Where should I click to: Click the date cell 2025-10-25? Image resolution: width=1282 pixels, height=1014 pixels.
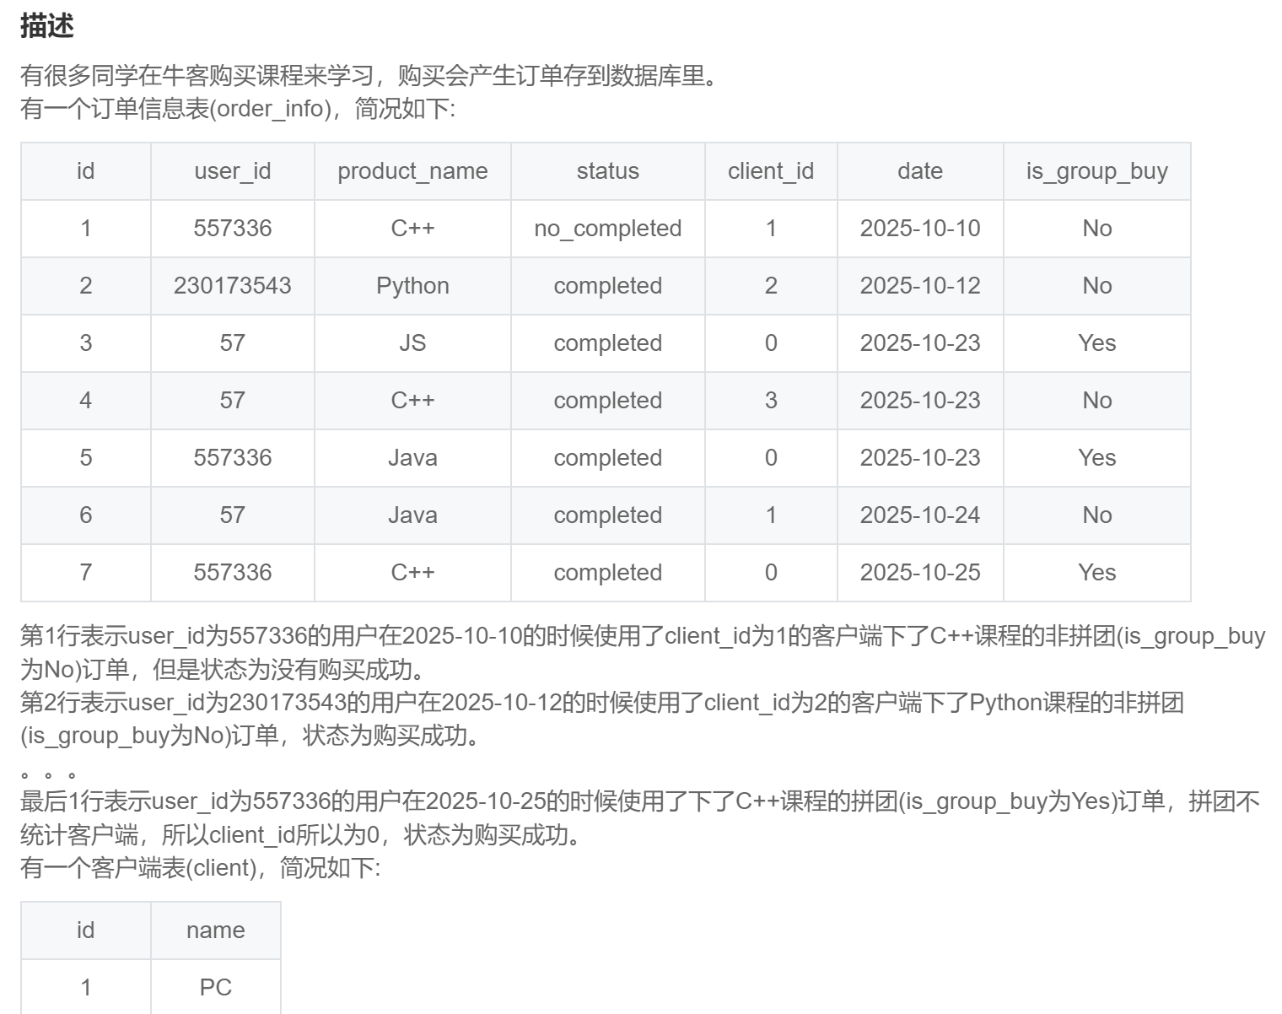[x=920, y=573]
